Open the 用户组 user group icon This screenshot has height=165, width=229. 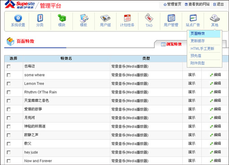click(x=106, y=18)
